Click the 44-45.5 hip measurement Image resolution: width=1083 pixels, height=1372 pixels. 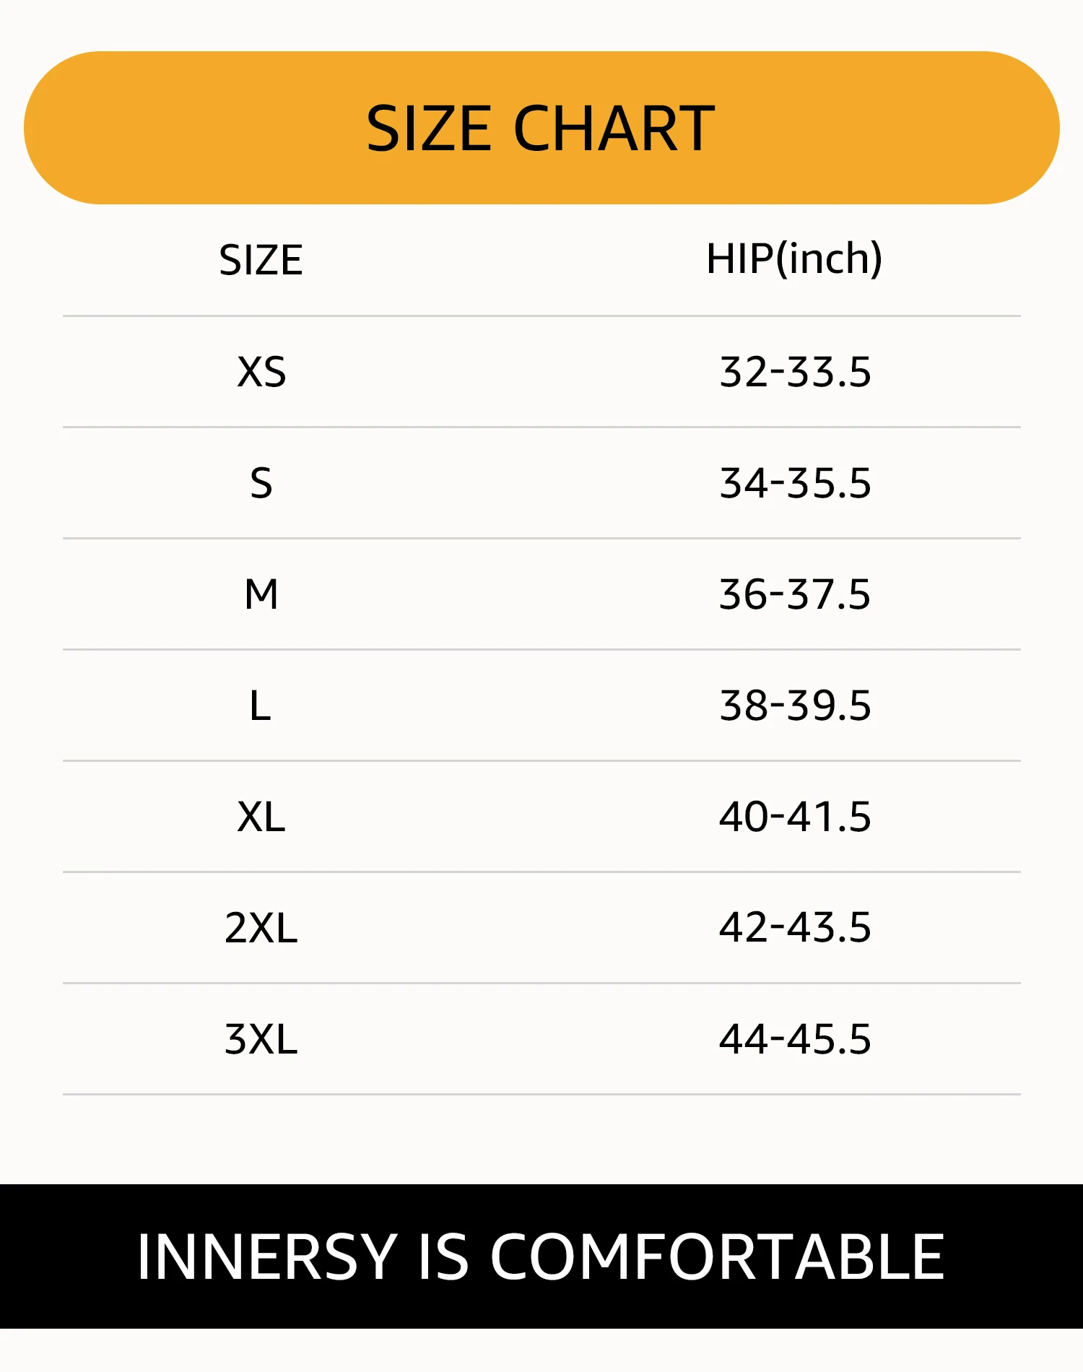coord(795,1039)
